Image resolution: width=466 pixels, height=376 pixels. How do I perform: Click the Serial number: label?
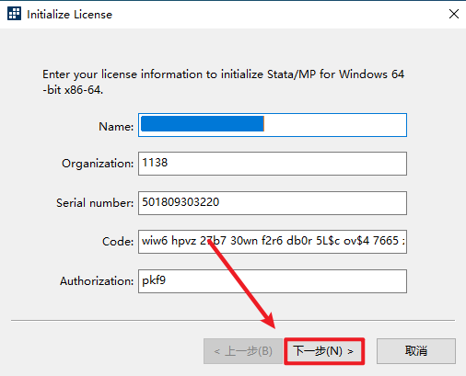(95, 203)
